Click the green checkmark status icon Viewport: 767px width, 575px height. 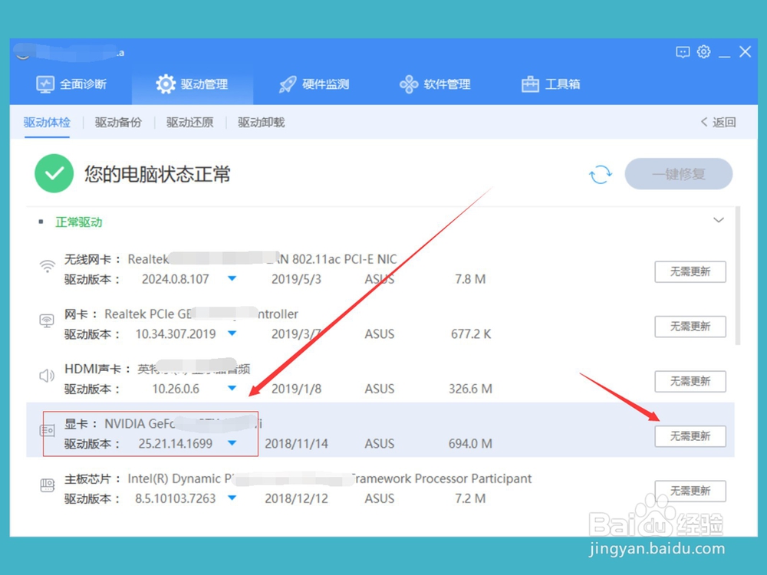click(54, 173)
